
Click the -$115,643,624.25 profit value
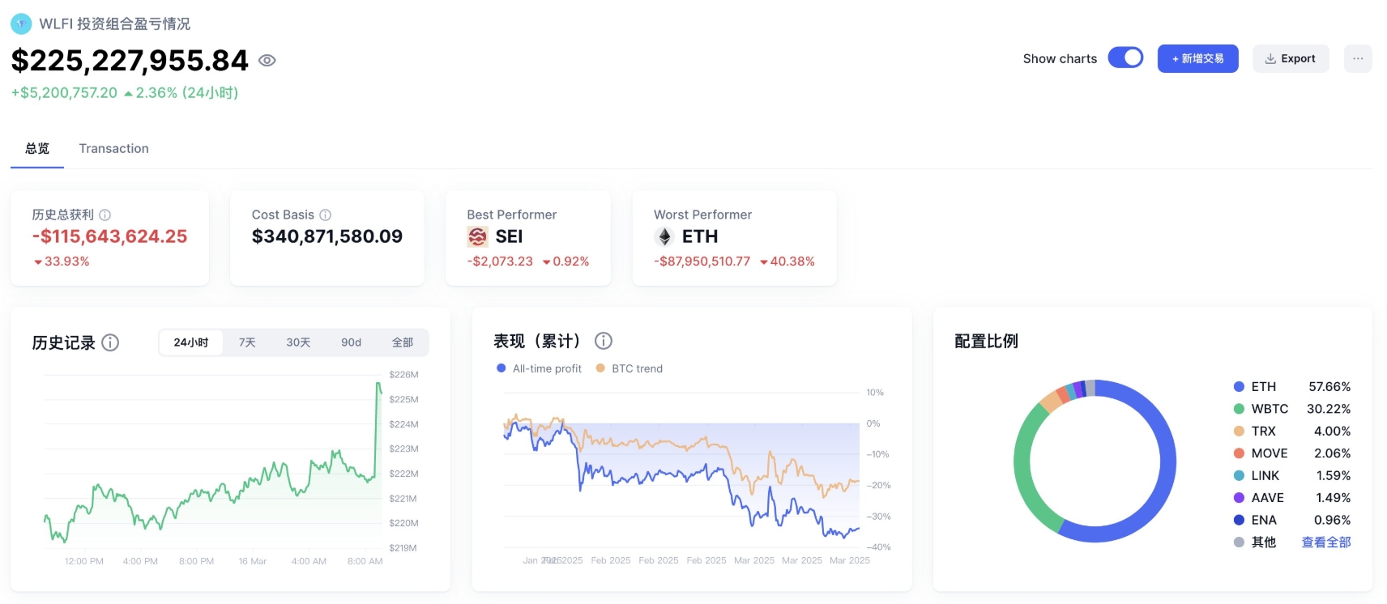109,236
